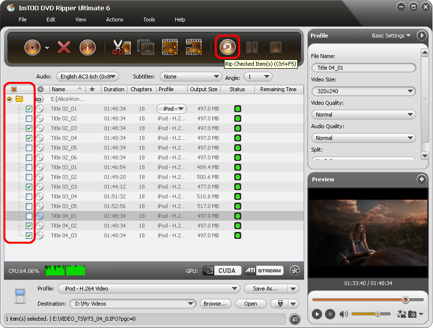Open the File menu
This screenshot has width=433, height=328.
point(22,19)
